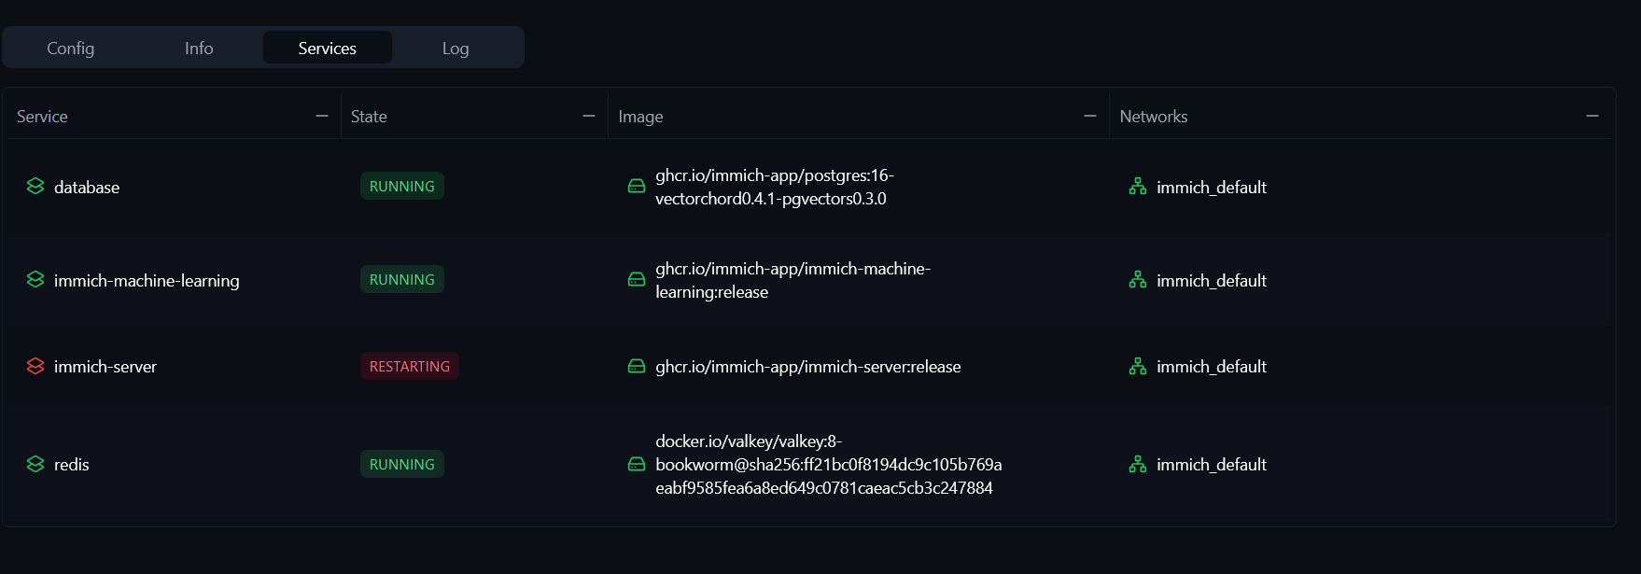The height and width of the screenshot is (574, 1641).
Task: Click the redis row network icon
Action: tap(1138, 464)
